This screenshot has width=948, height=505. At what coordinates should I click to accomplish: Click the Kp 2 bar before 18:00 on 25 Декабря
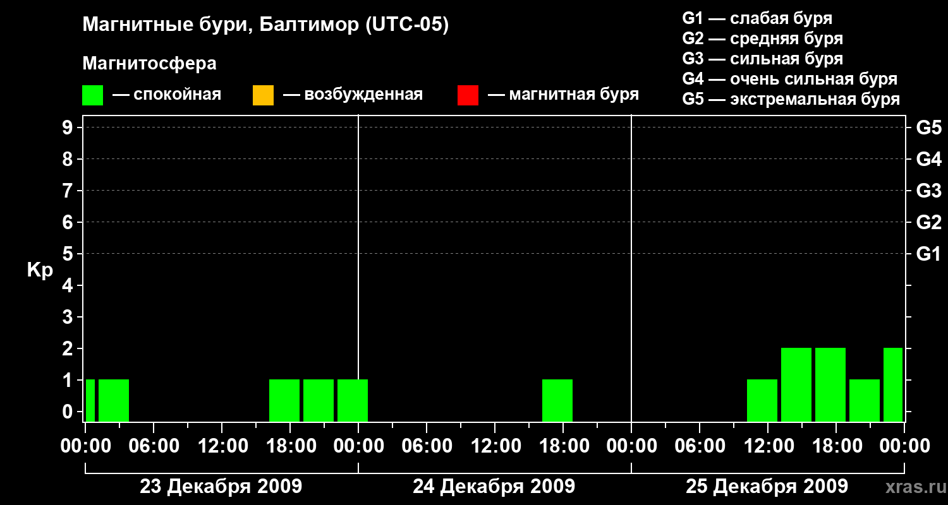point(830,384)
